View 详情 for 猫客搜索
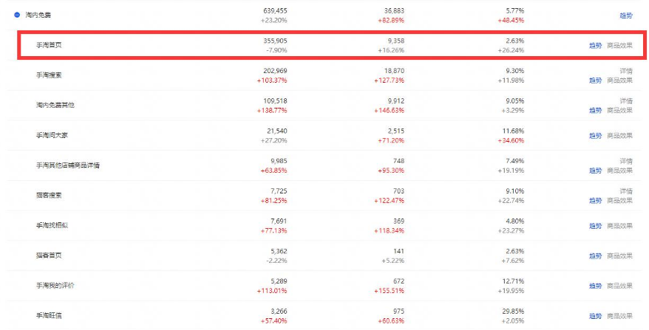This screenshot has height=330, width=649. tap(626, 191)
